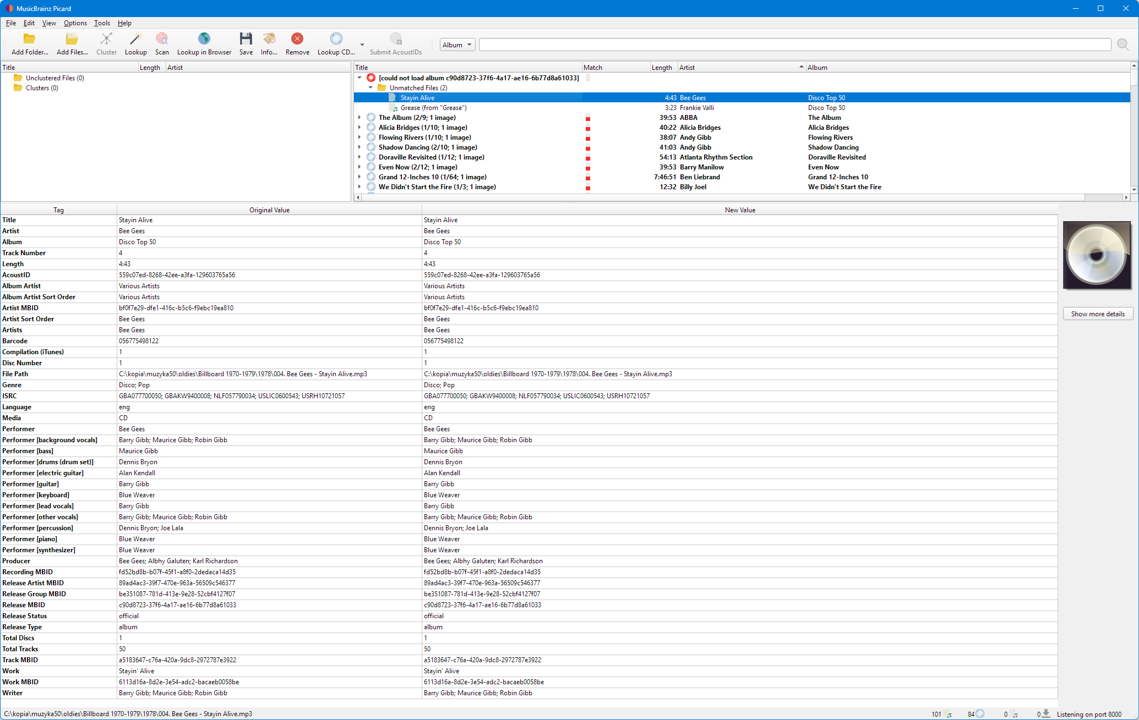Click the cover art CD thumbnail

click(1097, 255)
